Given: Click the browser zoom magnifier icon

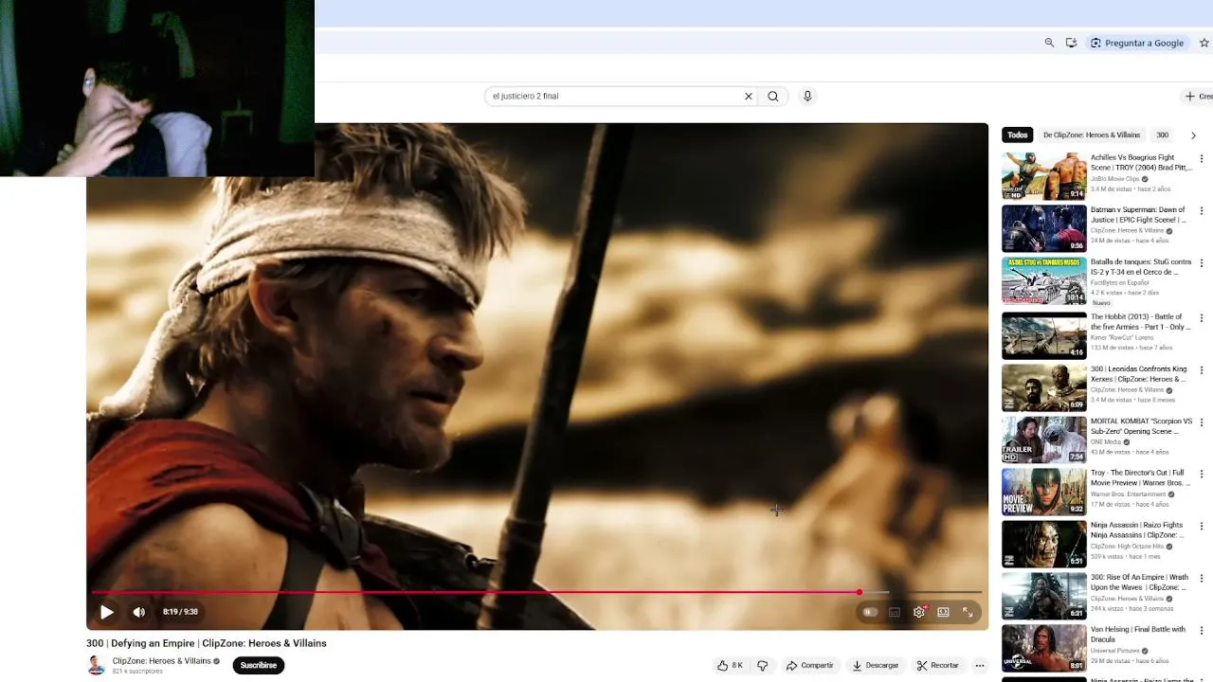Looking at the screenshot, I should (1049, 43).
